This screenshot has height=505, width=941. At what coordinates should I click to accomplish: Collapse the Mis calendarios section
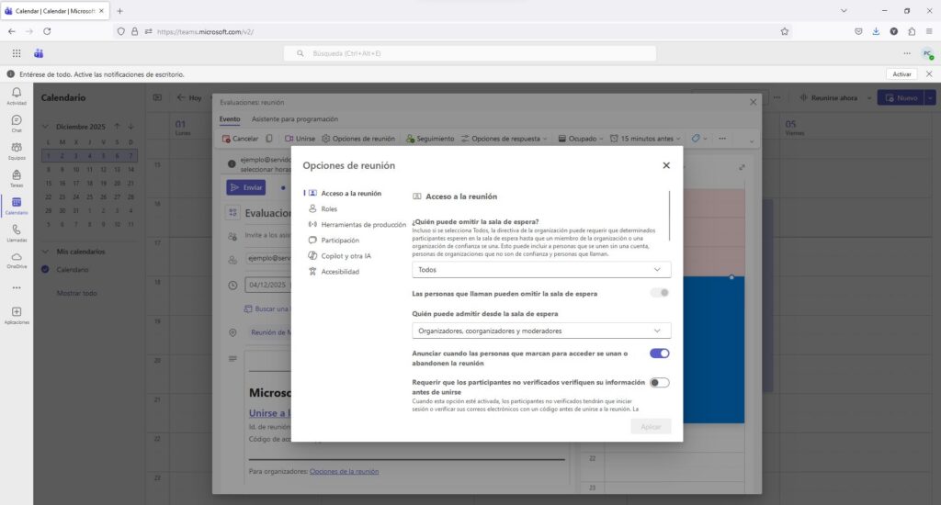pyautogui.click(x=45, y=252)
